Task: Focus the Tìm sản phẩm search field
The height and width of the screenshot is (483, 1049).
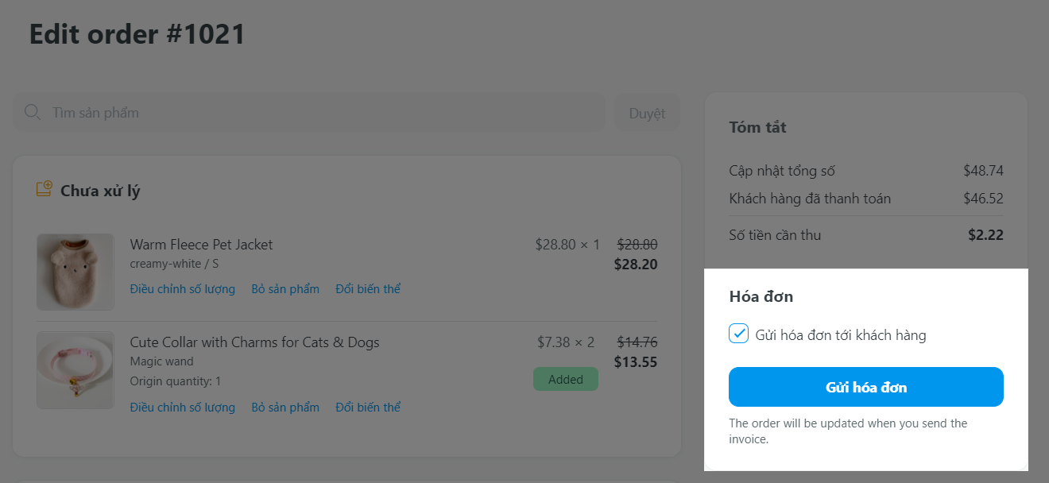Action: point(318,113)
